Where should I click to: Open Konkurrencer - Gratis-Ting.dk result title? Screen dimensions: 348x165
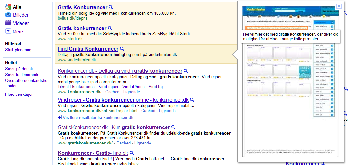coord(93,153)
